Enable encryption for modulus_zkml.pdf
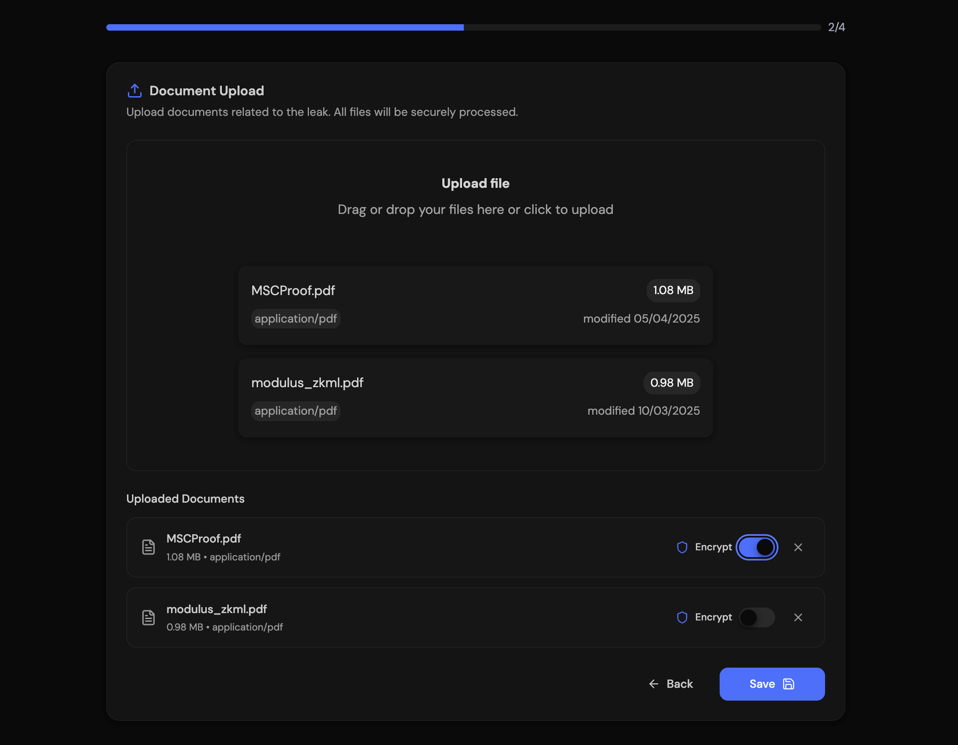 click(x=756, y=617)
